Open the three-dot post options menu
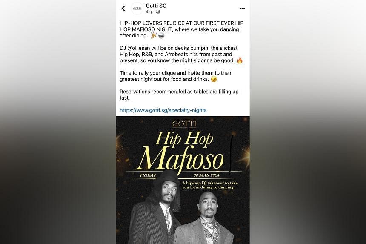Screen dimensions: 366x244 point(242,9)
